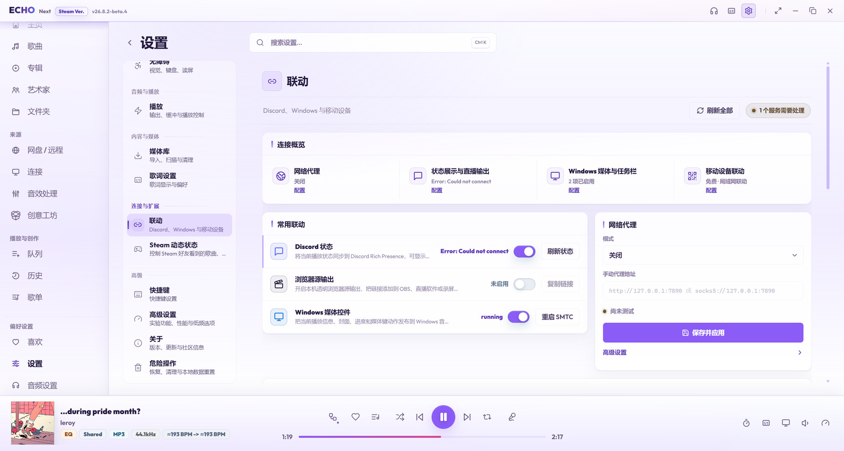844x451 pixels.
Task: Click 保存并应用 button
Action: pos(703,333)
